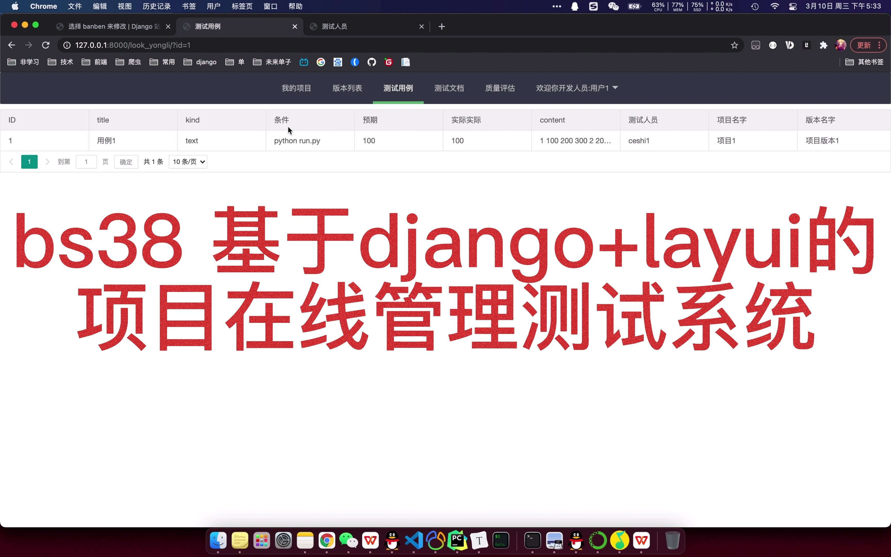Open macOS Control Center toggle icon
This screenshot has width=891, height=557.
point(793,6)
